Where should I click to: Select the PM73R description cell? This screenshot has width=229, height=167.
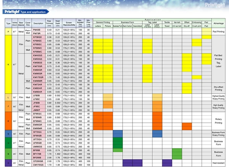(x=39, y=33)
